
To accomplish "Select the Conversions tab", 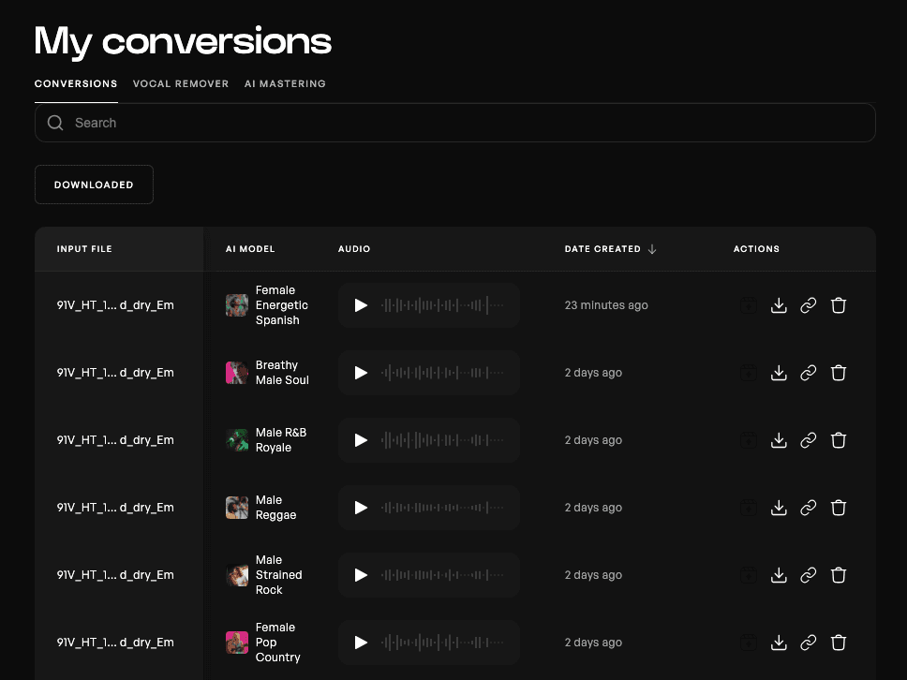I will 76,84.
